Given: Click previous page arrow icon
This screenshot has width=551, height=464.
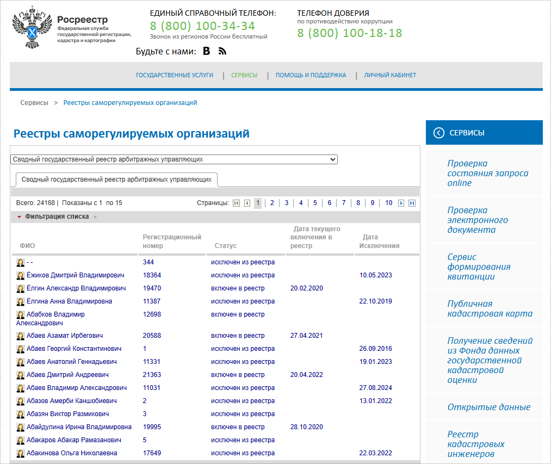Looking at the screenshot, I should click(247, 203).
